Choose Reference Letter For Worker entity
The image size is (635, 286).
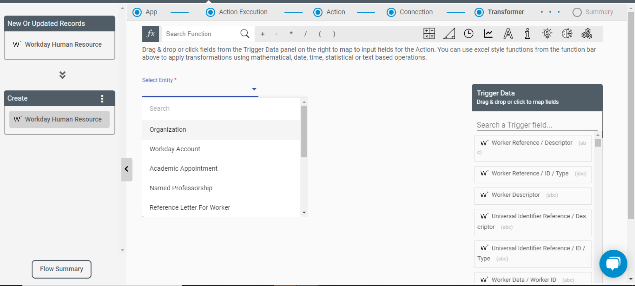221,207
